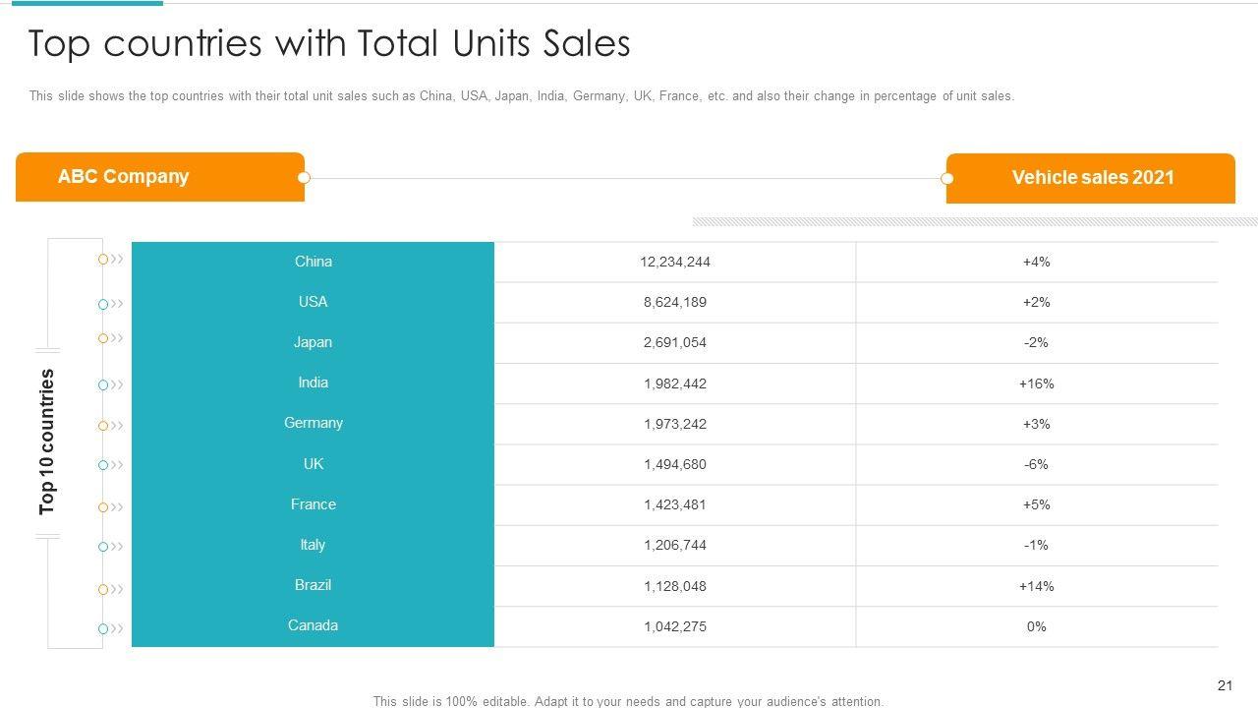Image resolution: width=1258 pixels, height=708 pixels.
Task: Click the connector dot on ABC Company label
Action: pos(305,178)
